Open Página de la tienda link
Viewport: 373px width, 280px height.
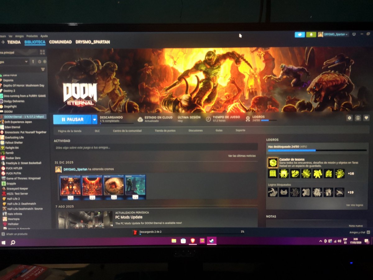point(70,131)
